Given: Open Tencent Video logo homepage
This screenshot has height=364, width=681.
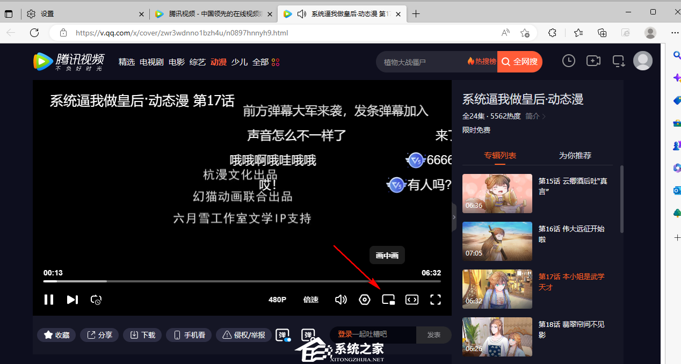Looking at the screenshot, I should tap(68, 62).
